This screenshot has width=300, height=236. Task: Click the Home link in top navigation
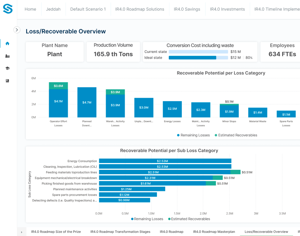click(30, 9)
